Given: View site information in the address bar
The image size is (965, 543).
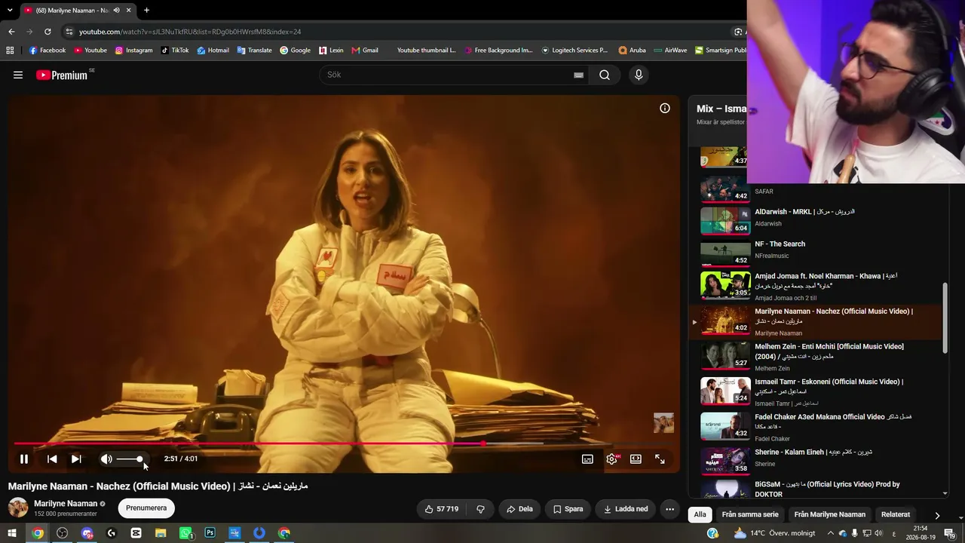Looking at the screenshot, I should 69,32.
